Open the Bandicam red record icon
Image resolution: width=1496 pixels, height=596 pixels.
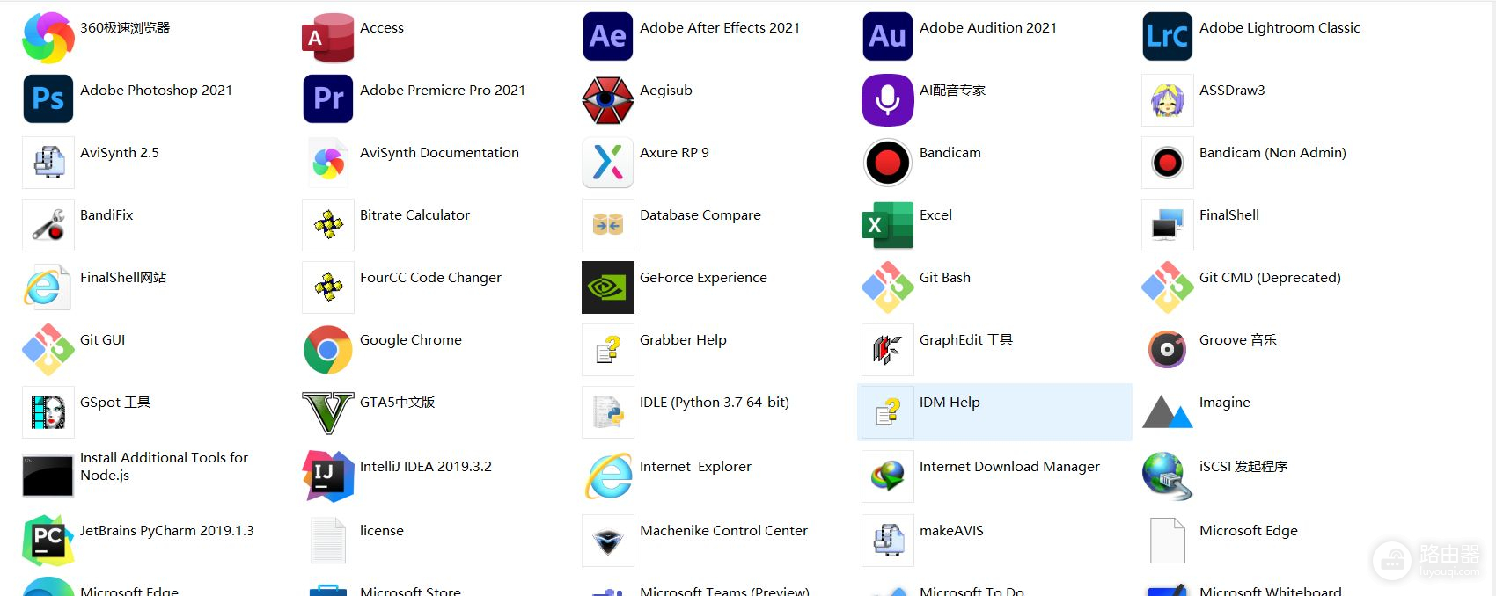[x=887, y=163]
